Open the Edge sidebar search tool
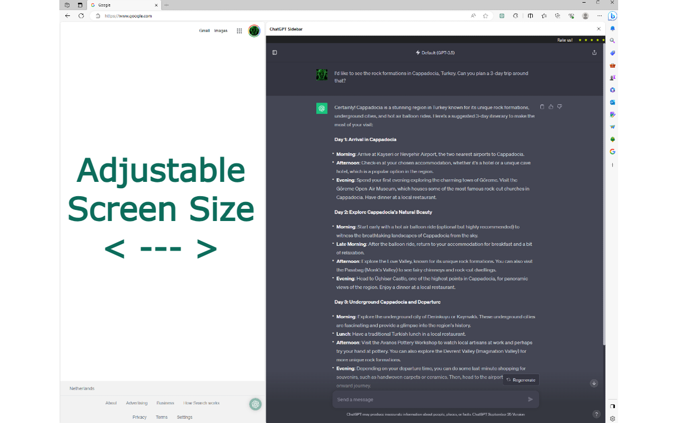The height and width of the screenshot is (423, 678). click(612, 41)
